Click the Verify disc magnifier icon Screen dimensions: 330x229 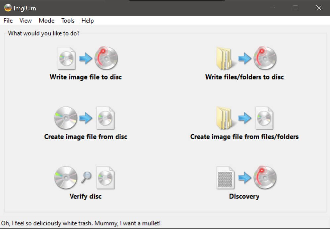[x=86, y=178]
